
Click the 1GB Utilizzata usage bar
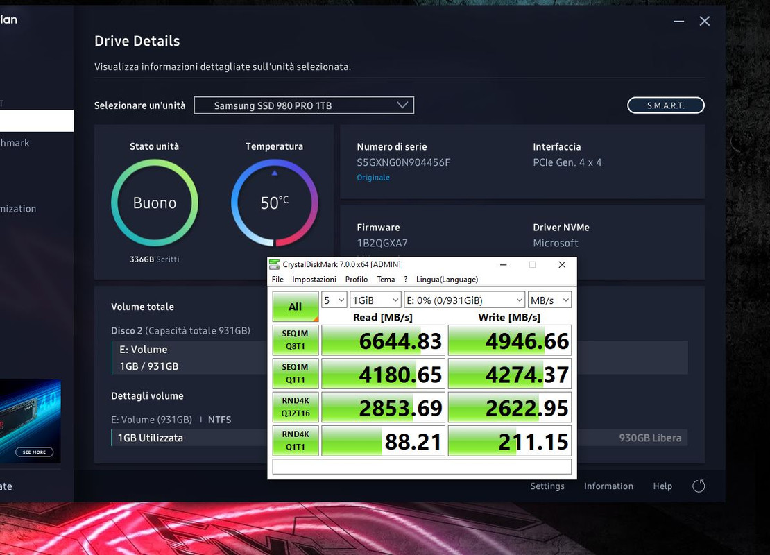[x=189, y=438]
